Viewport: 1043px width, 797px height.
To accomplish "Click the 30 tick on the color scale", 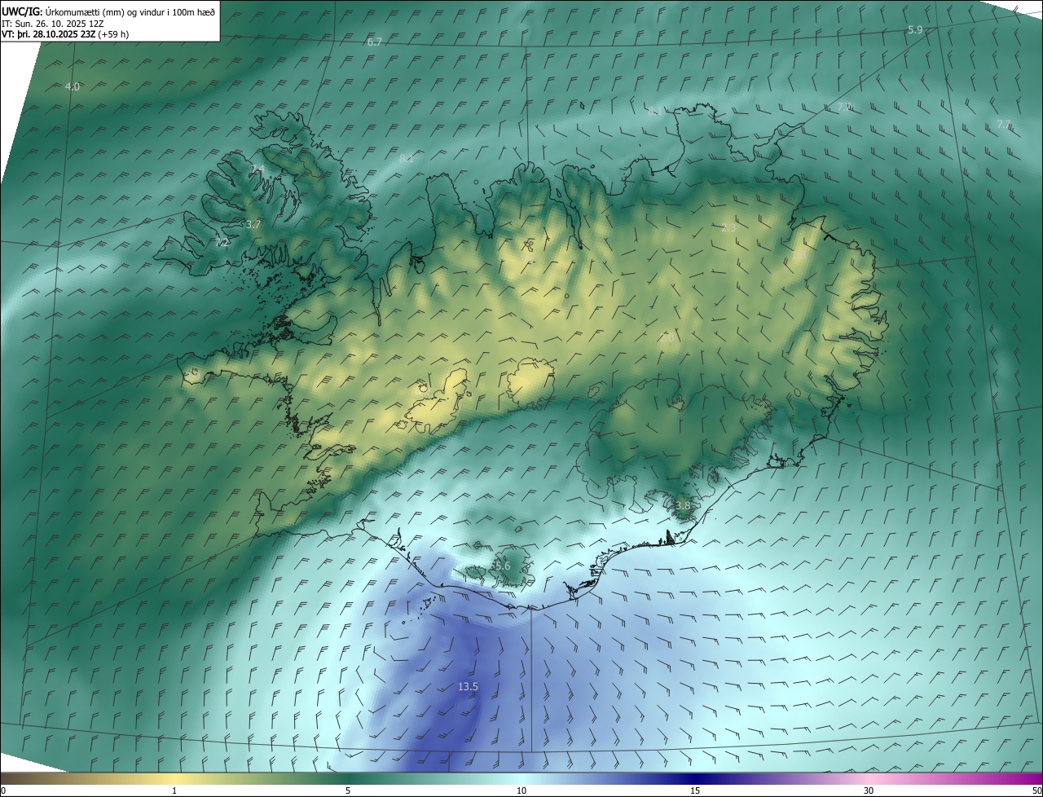I will pos(869,790).
